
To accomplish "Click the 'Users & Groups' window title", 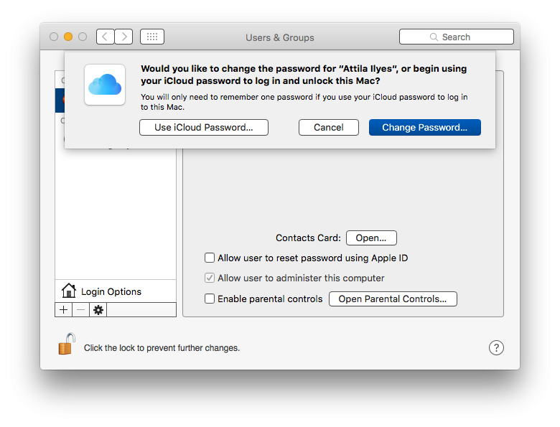I will [280, 37].
